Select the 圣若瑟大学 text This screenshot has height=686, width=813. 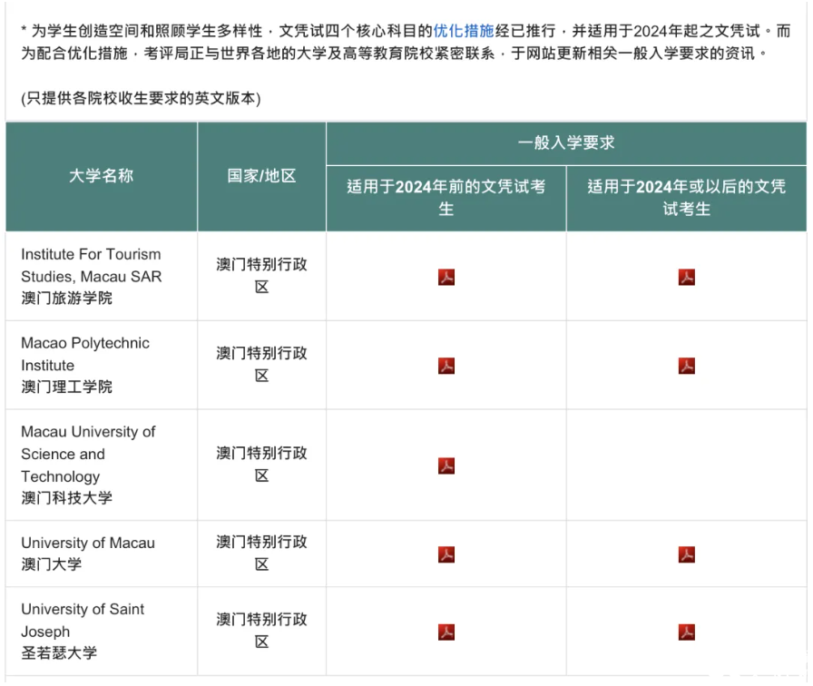(x=59, y=652)
